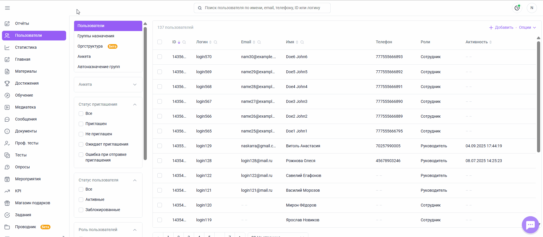Click the login121 cell

click(204, 190)
